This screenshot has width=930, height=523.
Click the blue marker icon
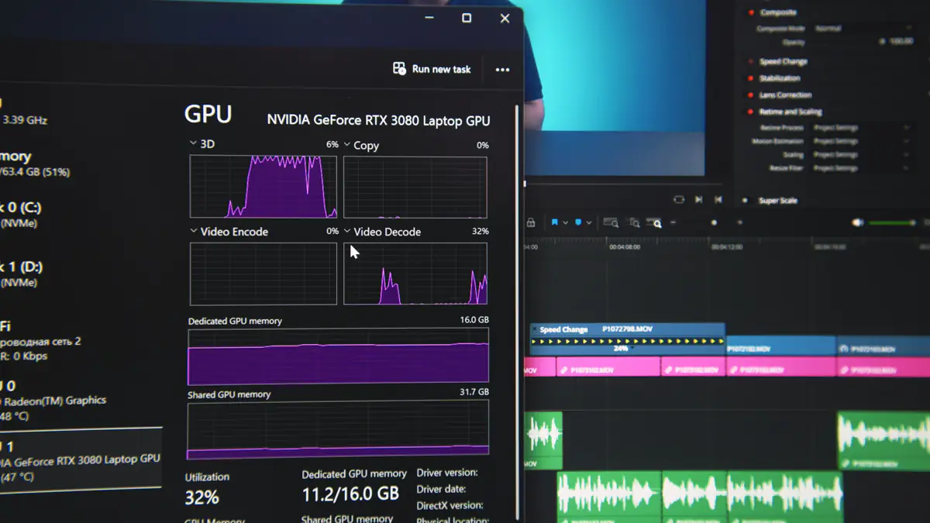578,223
